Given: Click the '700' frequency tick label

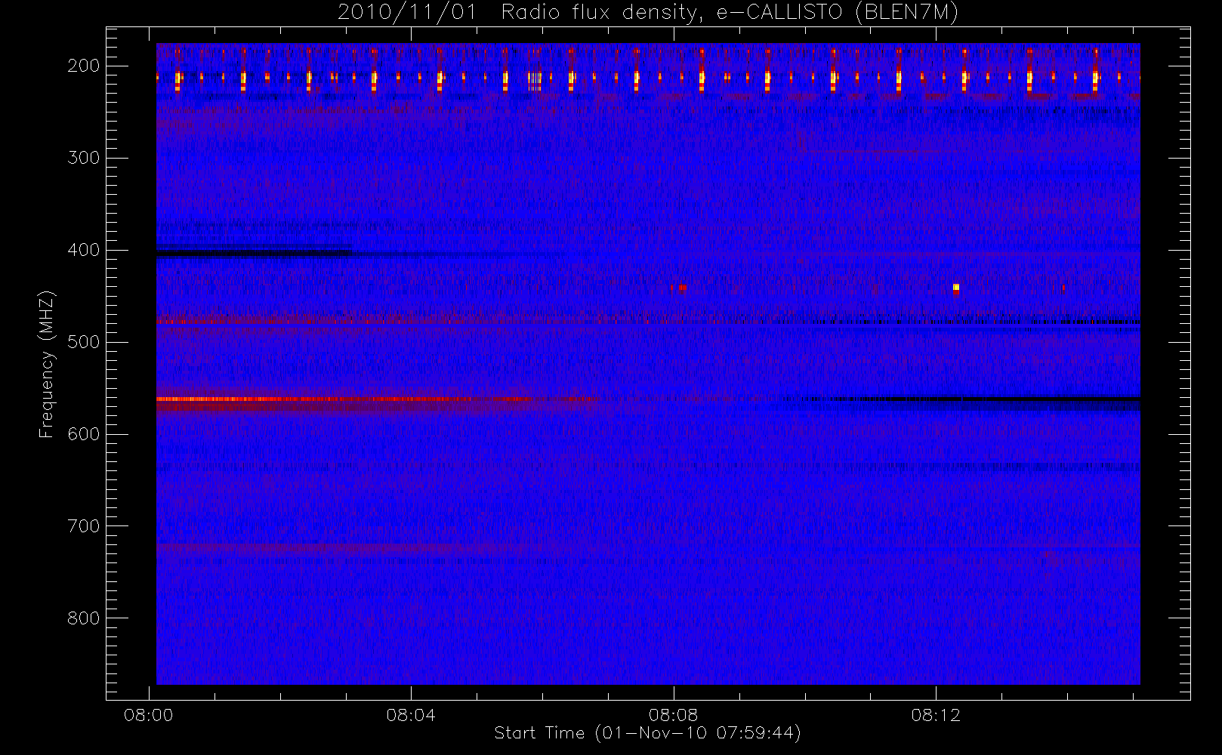Looking at the screenshot, I should (x=84, y=526).
